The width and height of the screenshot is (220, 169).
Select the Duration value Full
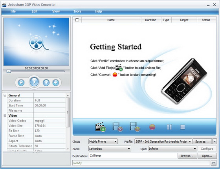pos(49,100)
